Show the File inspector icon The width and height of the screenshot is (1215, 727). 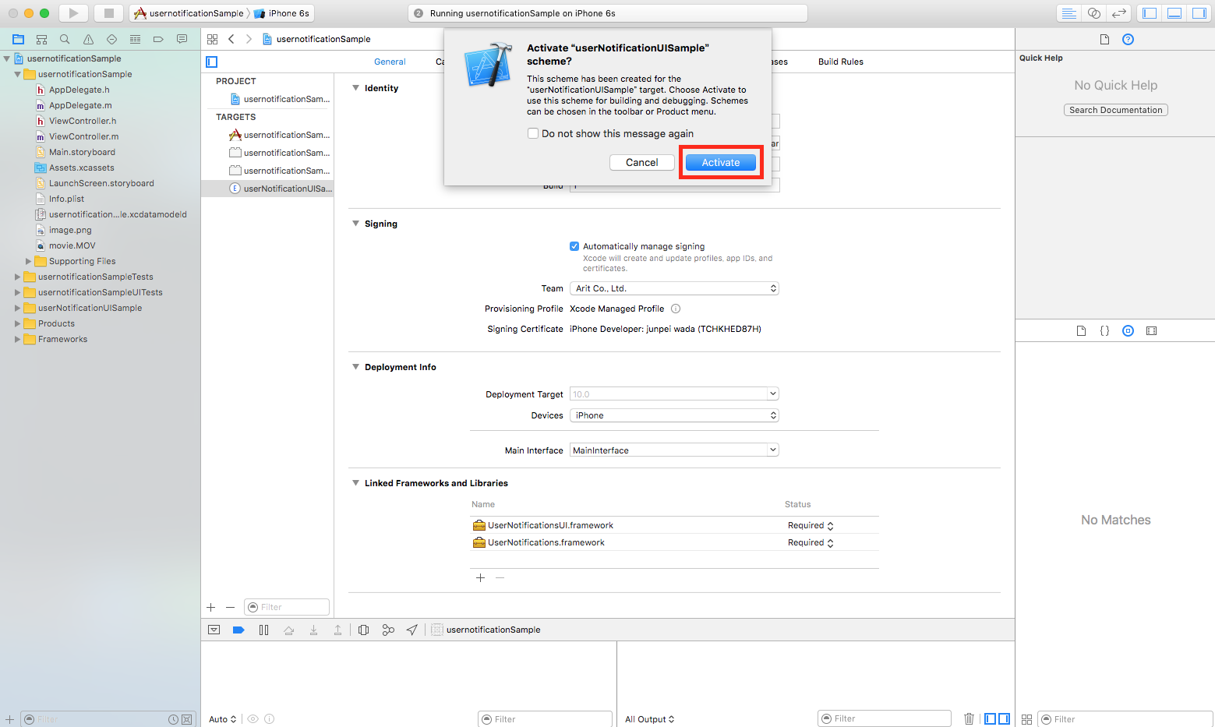coord(1104,40)
